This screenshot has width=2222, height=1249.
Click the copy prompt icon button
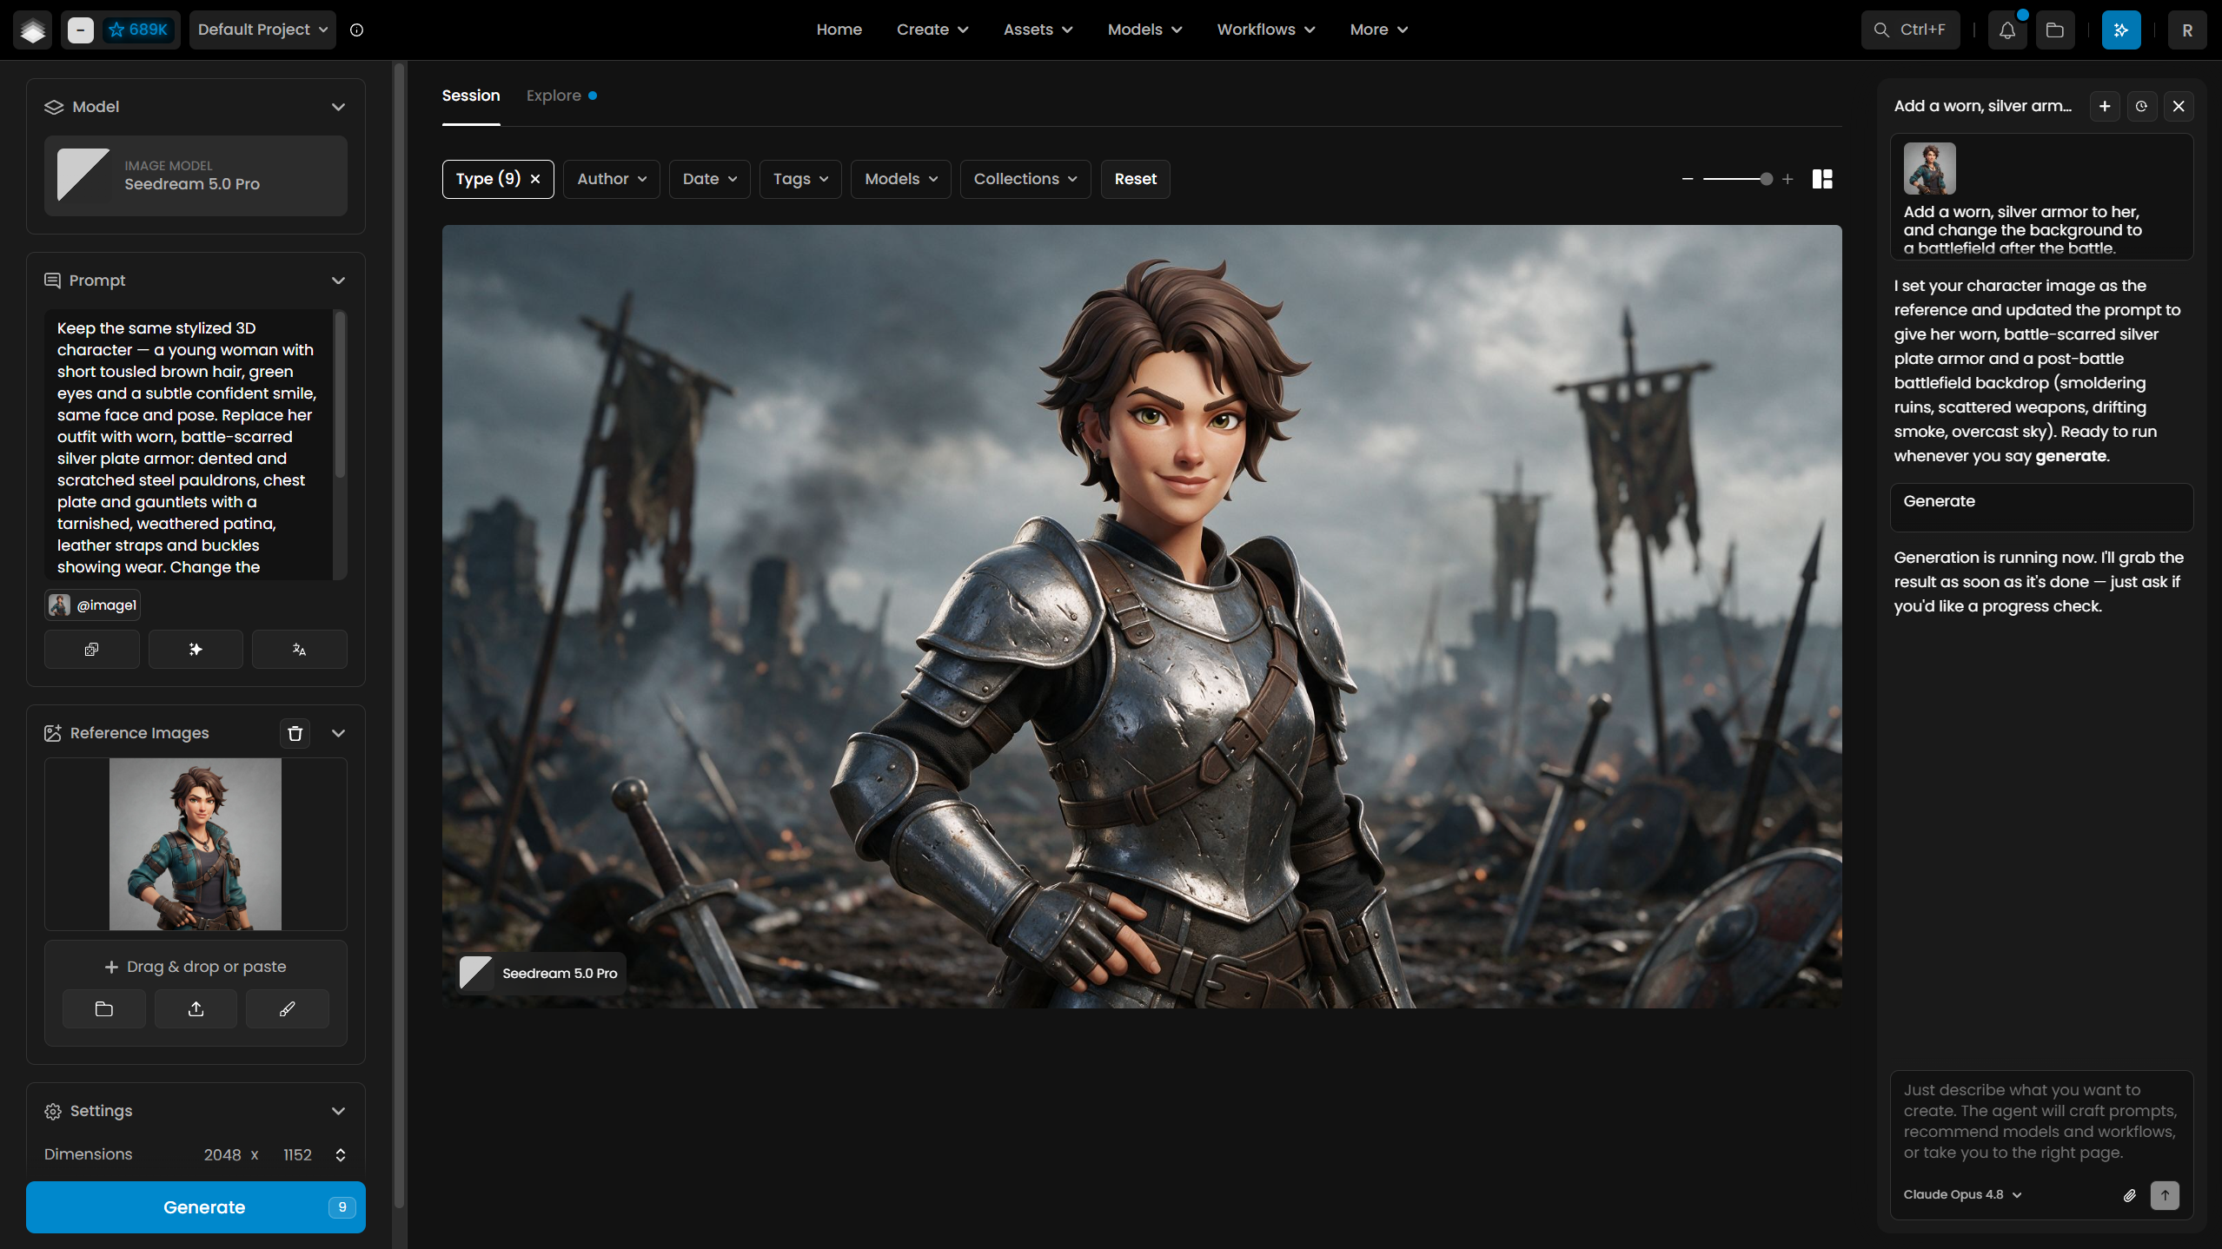(91, 649)
